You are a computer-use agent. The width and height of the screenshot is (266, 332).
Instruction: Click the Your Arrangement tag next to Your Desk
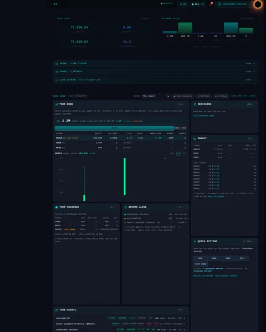point(78,96)
